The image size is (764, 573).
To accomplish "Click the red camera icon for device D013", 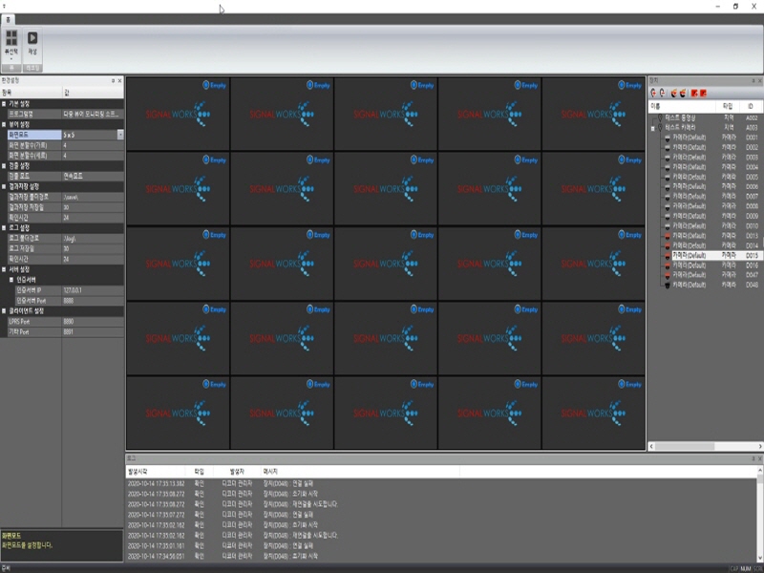I will click(x=668, y=236).
